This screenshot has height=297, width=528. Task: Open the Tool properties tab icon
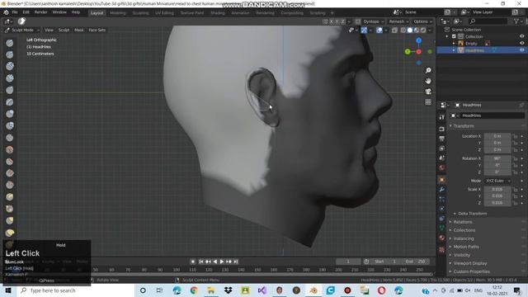click(x=442, y=117)
